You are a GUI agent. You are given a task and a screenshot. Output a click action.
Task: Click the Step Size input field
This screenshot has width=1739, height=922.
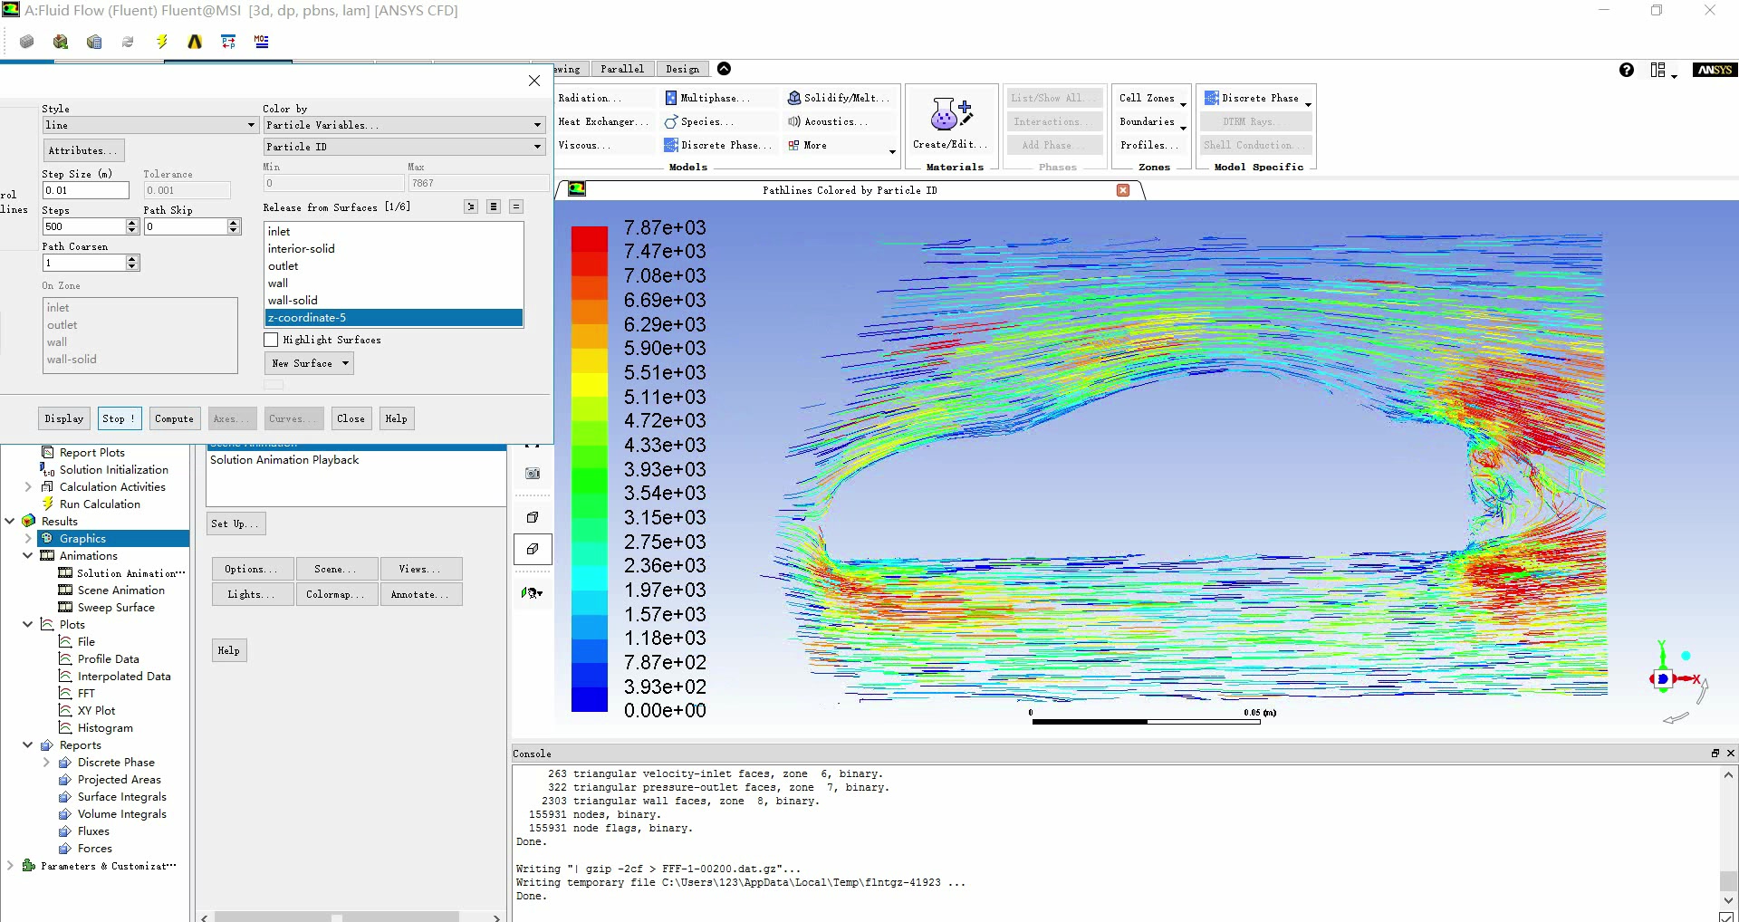(x=86, y=190)
